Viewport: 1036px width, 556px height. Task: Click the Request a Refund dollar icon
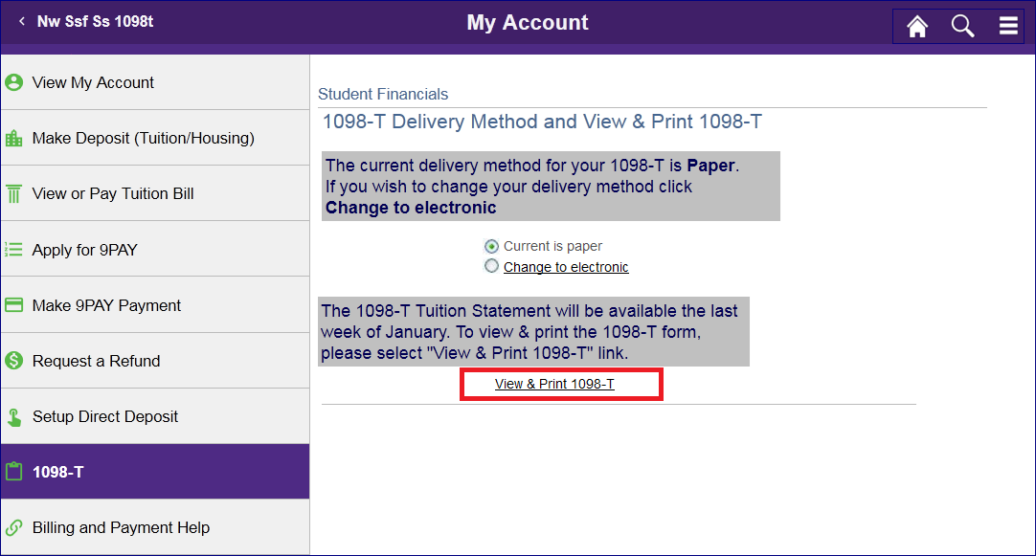tap(13, 361)
